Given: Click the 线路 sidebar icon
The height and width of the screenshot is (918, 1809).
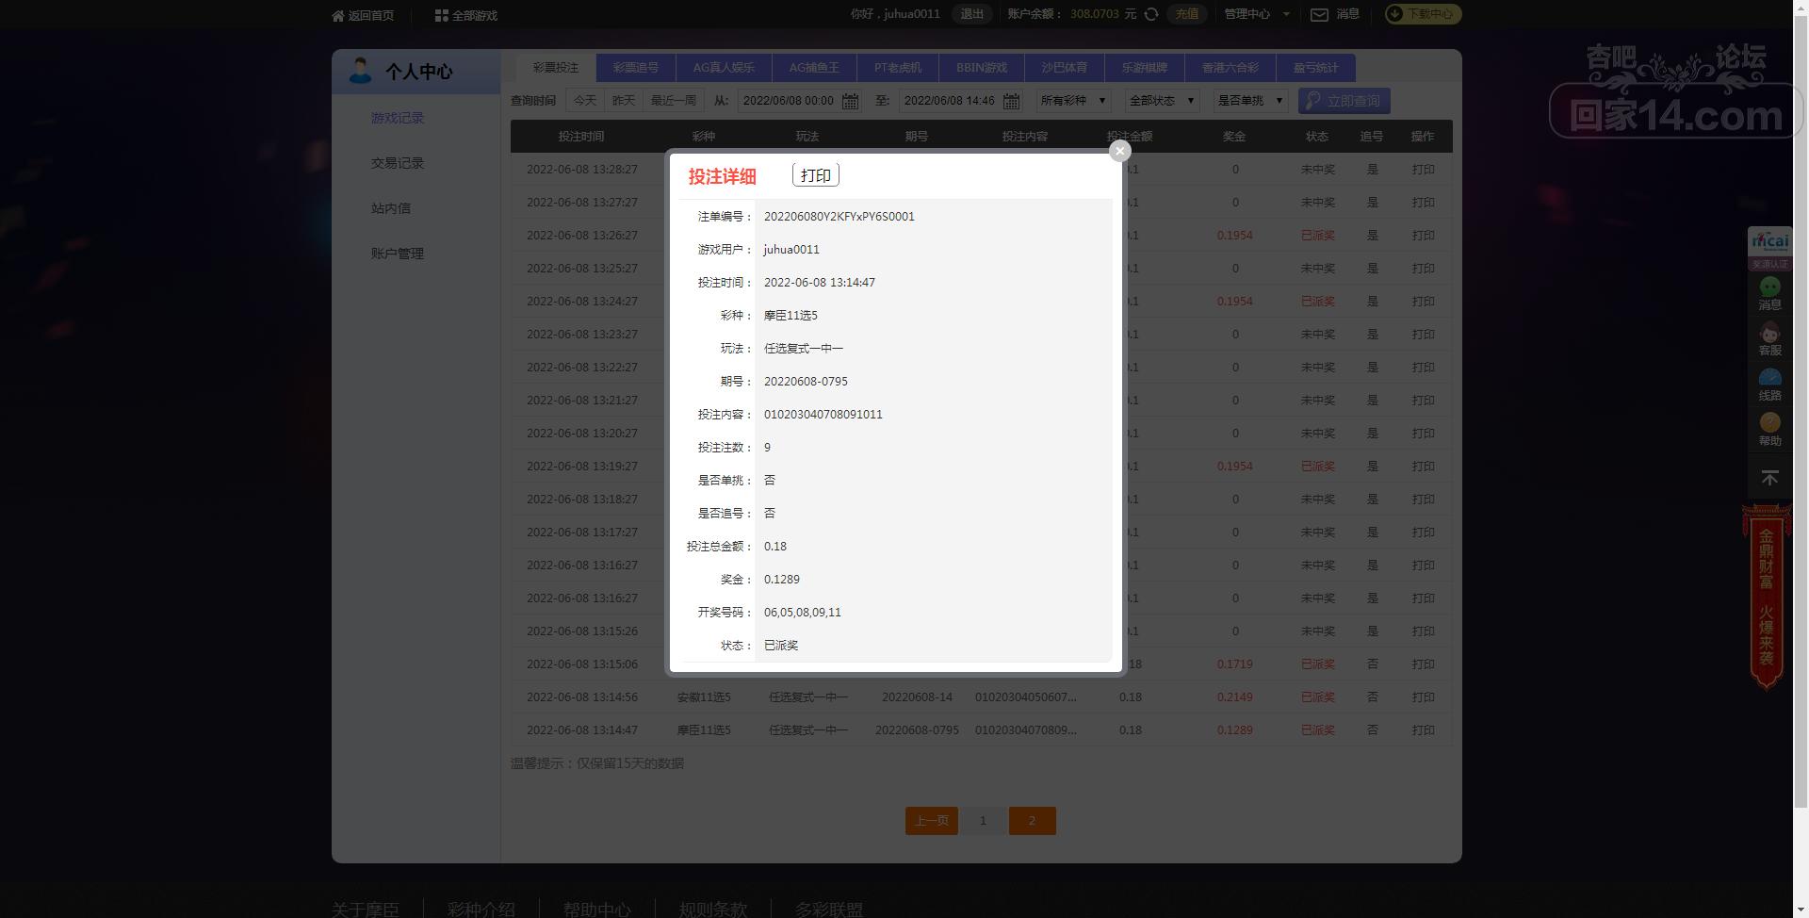Looking at the screenshot, I should click(1769, 385).
